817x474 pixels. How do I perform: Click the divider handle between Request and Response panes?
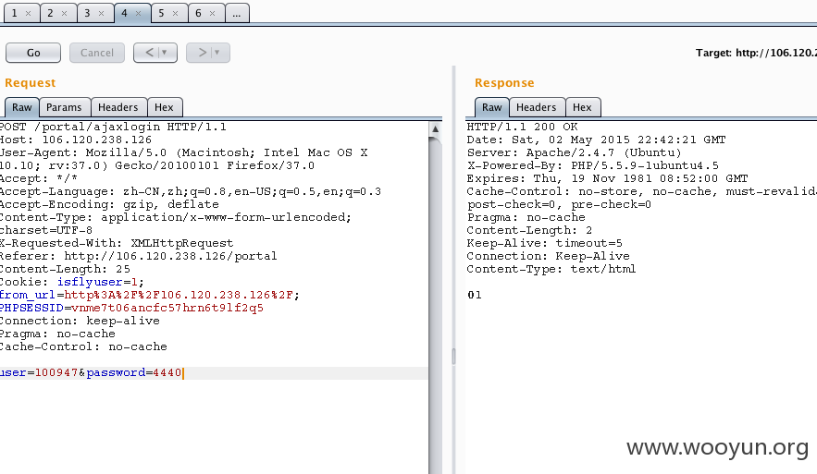click(453, 357)
